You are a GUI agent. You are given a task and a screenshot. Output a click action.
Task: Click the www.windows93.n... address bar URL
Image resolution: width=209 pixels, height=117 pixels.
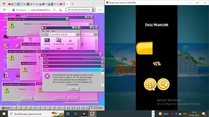click(x=41, y=10)
